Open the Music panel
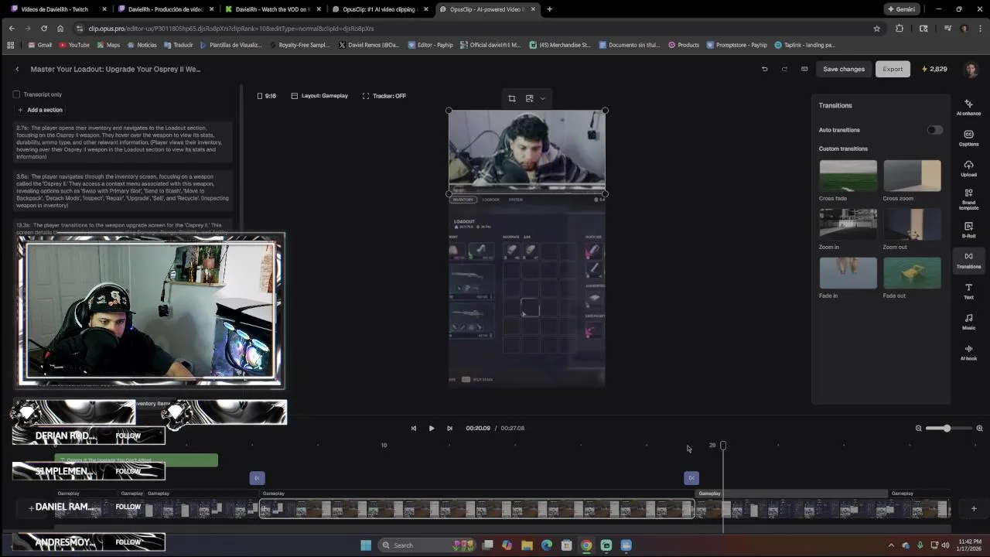 pos(968,322)
